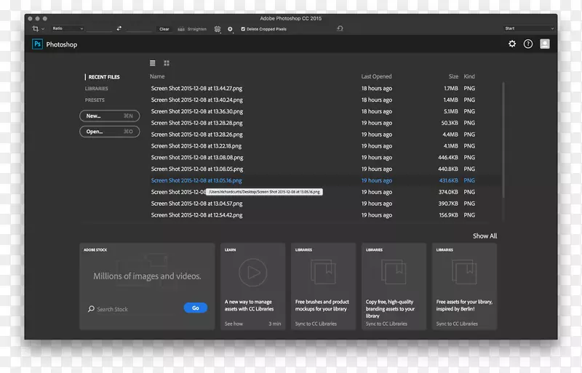Open Photoshop preferences gear icon
The width and height of the screenshot is (582, 373).
[x=512, y=44]
